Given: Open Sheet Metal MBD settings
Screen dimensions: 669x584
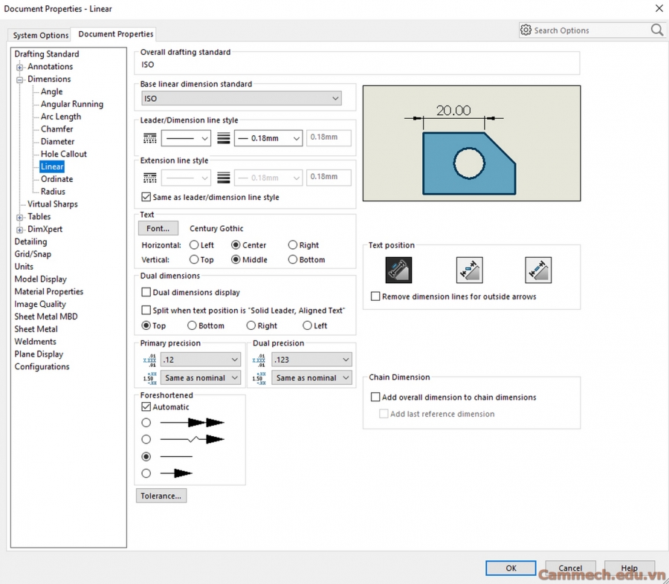Looking at the screenshot, I should click(46, 317).
